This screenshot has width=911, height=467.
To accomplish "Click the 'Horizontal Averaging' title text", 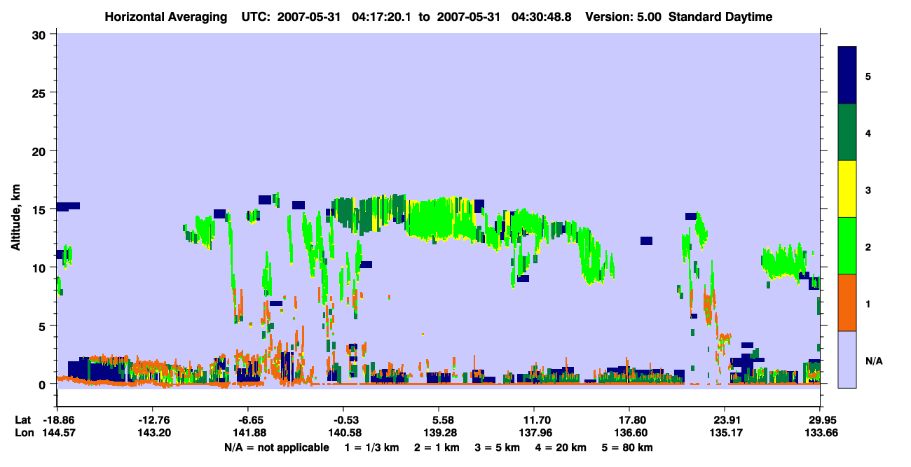I will 167,17.
